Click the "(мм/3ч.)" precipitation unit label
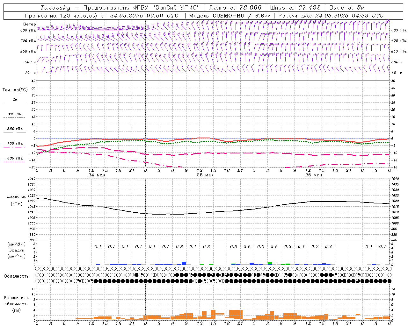The image size is (408, 326). click(17, 244)
